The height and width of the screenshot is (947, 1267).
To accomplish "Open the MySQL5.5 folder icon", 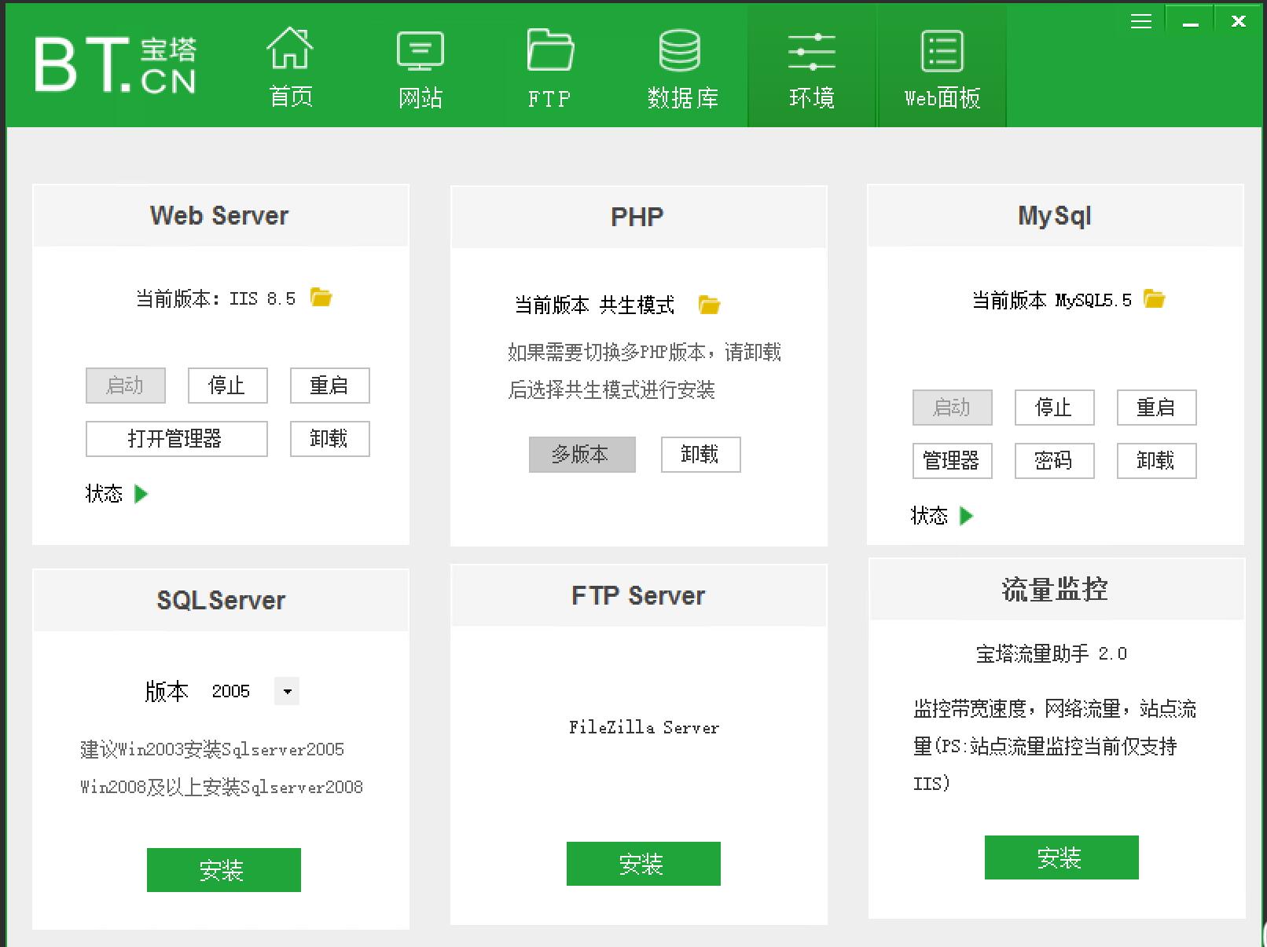I will pyautogui.click(x=1154, y=298).
